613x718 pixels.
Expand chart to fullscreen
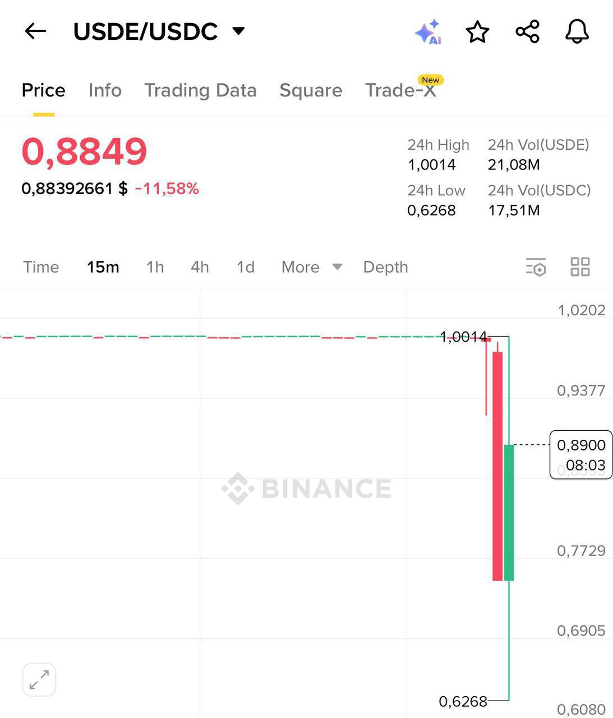(x=39, y=680)
